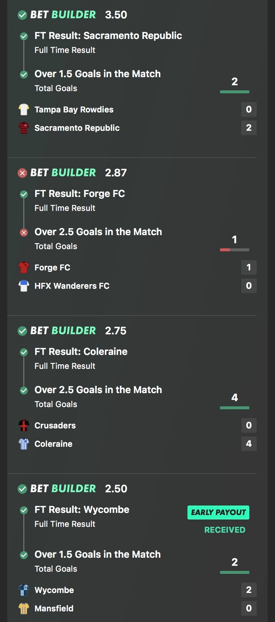Click the Received payout status text
275x622 pixels.
point(225,530)
